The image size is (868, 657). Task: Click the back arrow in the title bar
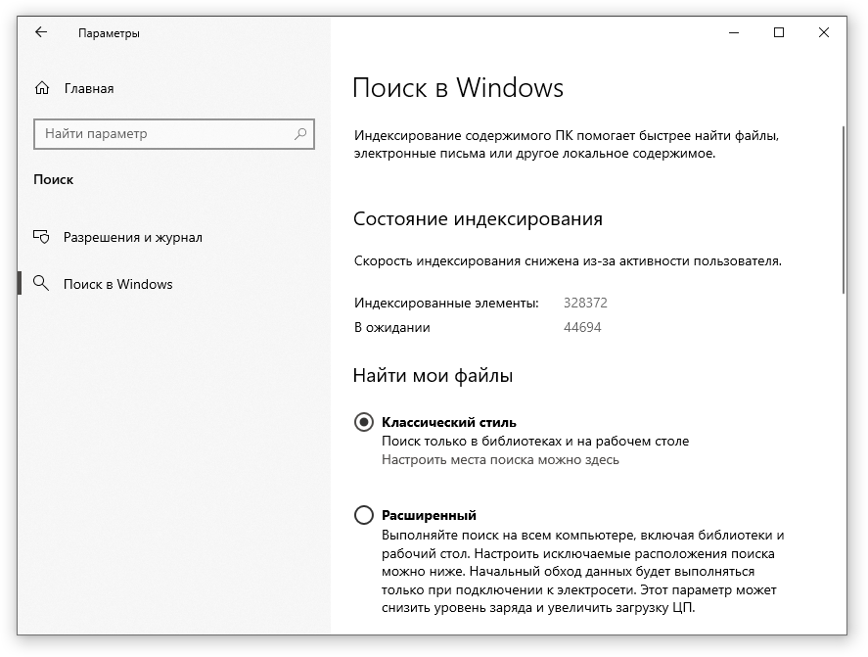41,32
